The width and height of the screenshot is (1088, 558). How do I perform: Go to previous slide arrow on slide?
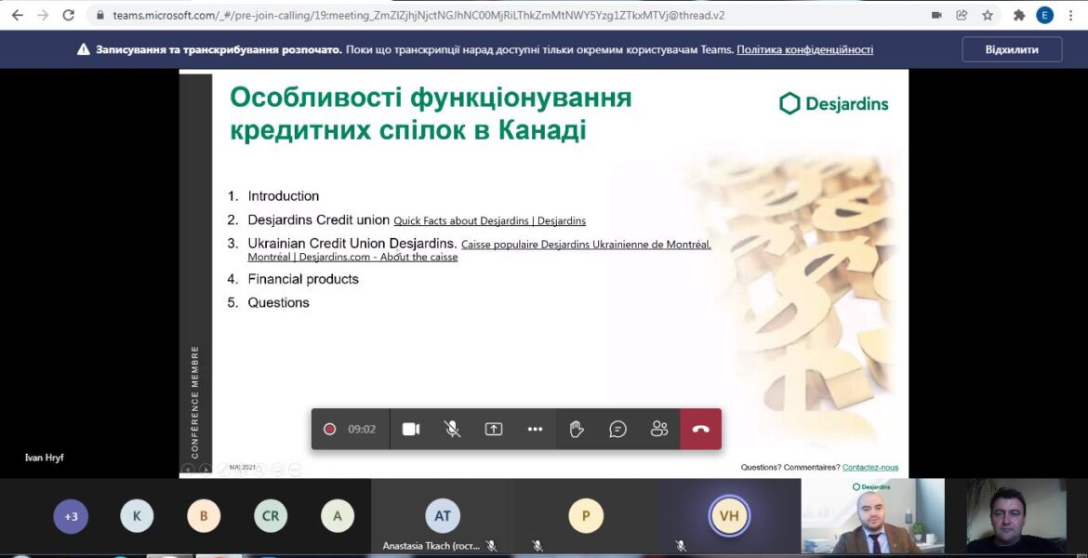187,469
